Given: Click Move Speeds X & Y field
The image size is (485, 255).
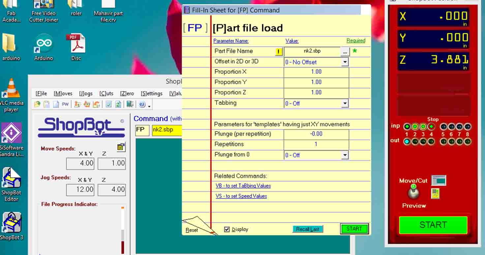Looking at the screenshot, I should click(x=80, y=164).
